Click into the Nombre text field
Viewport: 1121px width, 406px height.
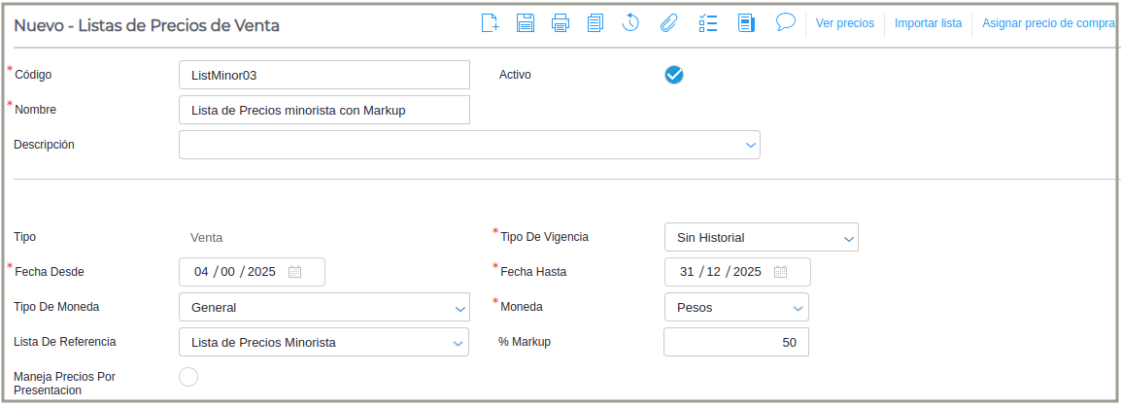pos(324,110)
